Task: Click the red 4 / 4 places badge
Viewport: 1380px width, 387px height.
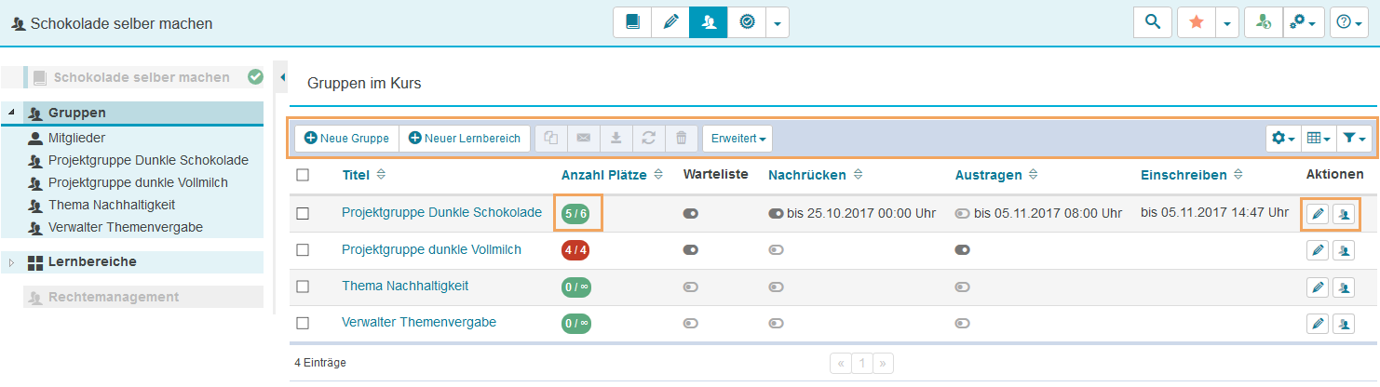Action: pyautogui.click(x=575, y=249)
